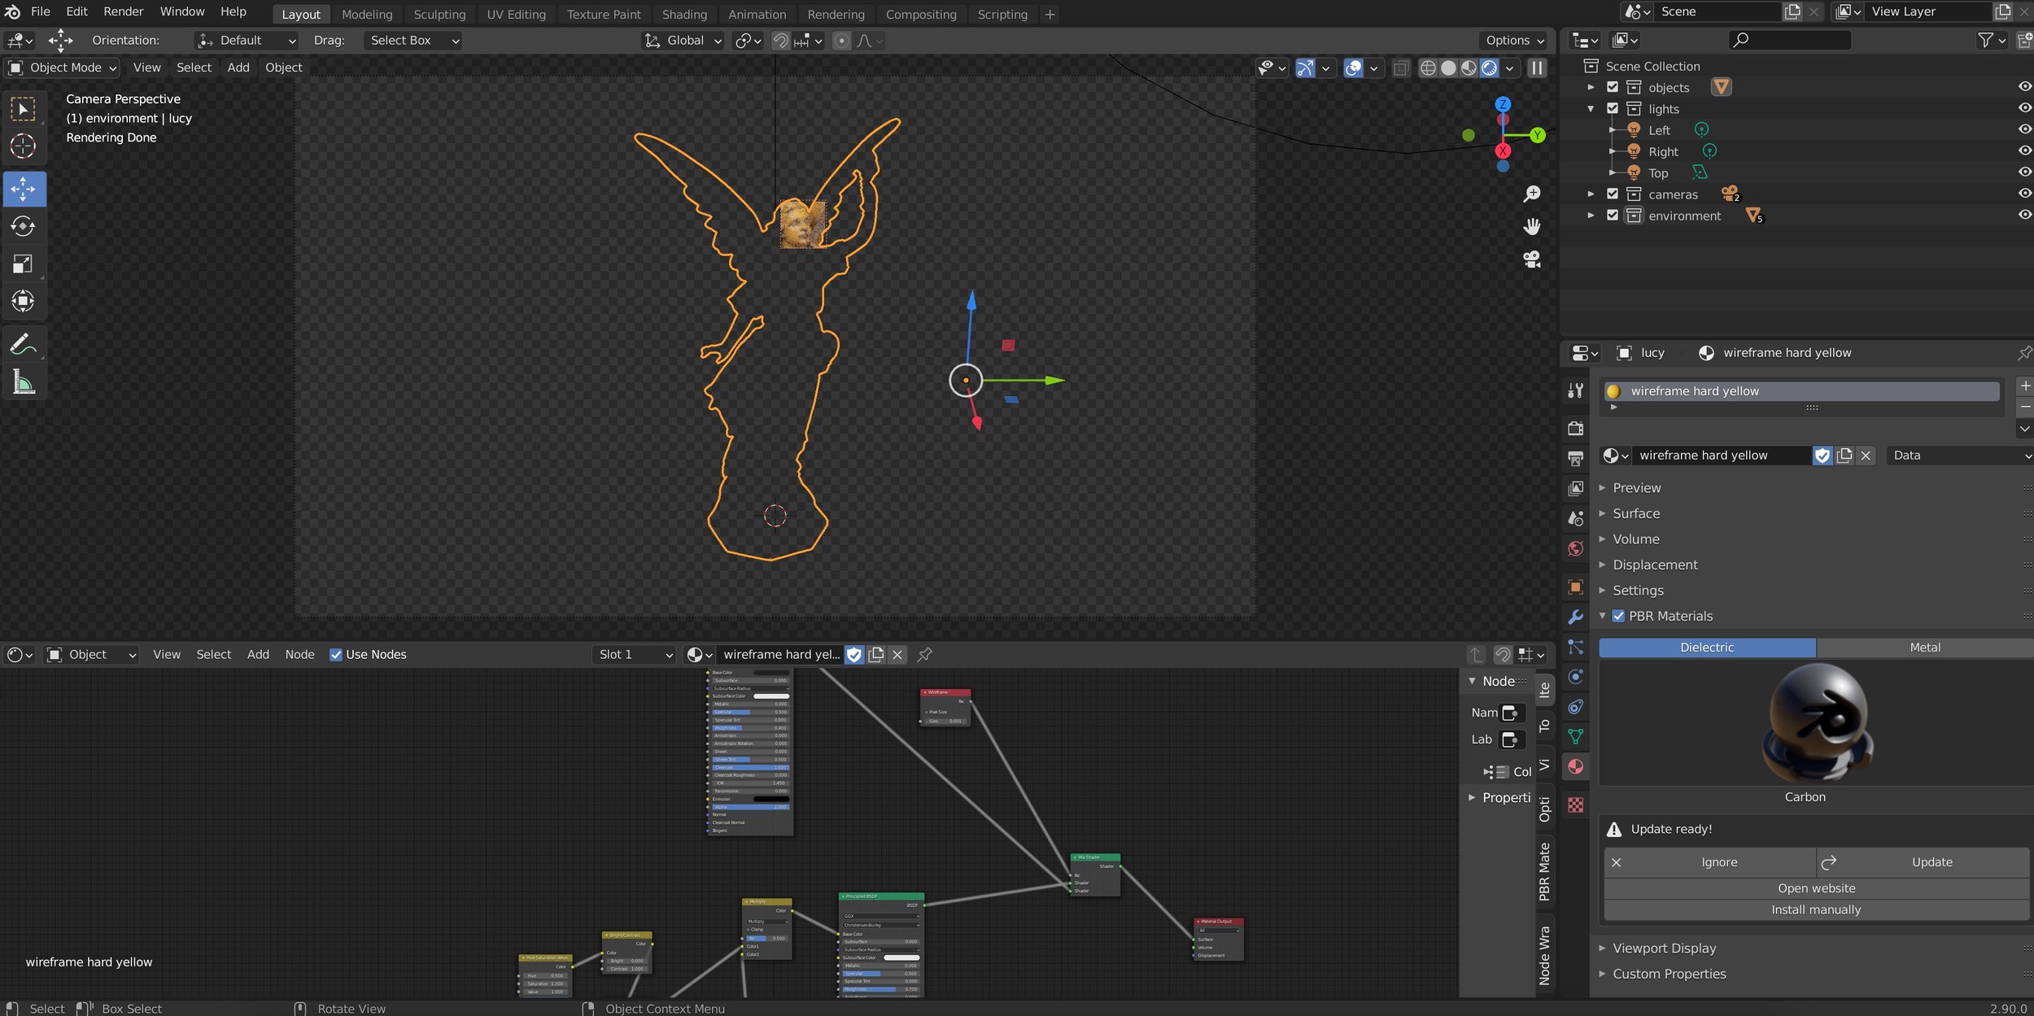Image resolution: width=2034 pixels, height=1016 pixels.
Task: Open the node editor Node menu
Action: pyautogui.click(x=299, y=655)
